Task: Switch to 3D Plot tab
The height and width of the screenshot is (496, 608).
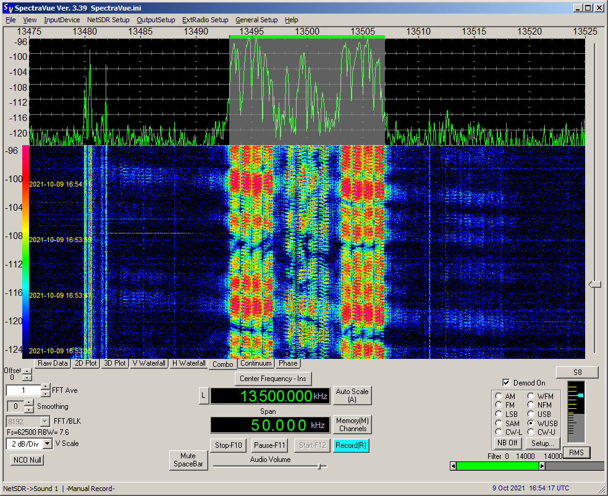Action: click(115, 363)
